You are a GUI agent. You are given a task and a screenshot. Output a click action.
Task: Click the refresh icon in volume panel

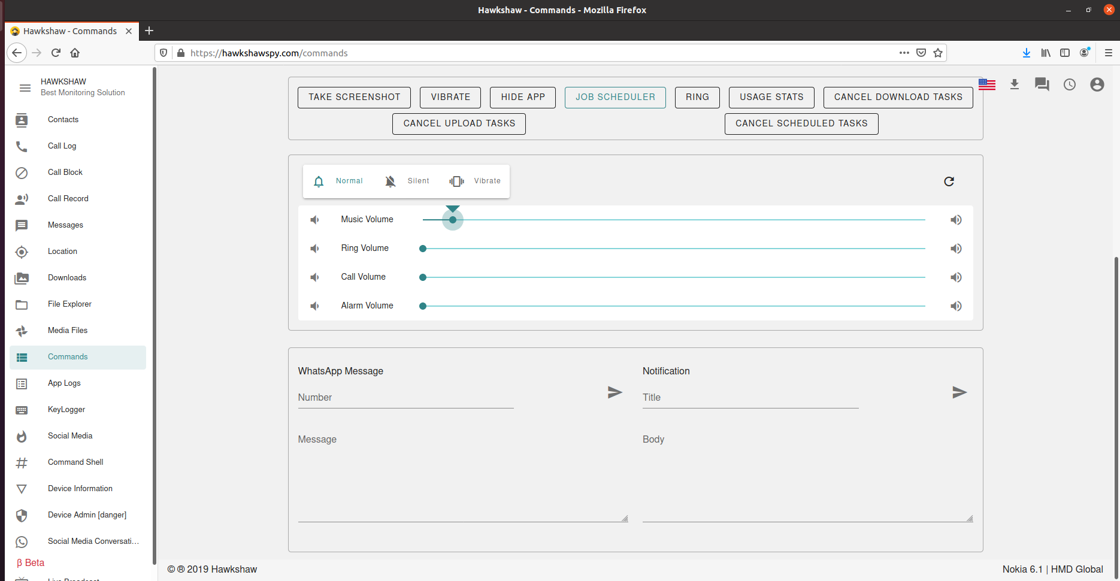pos(949,181)
